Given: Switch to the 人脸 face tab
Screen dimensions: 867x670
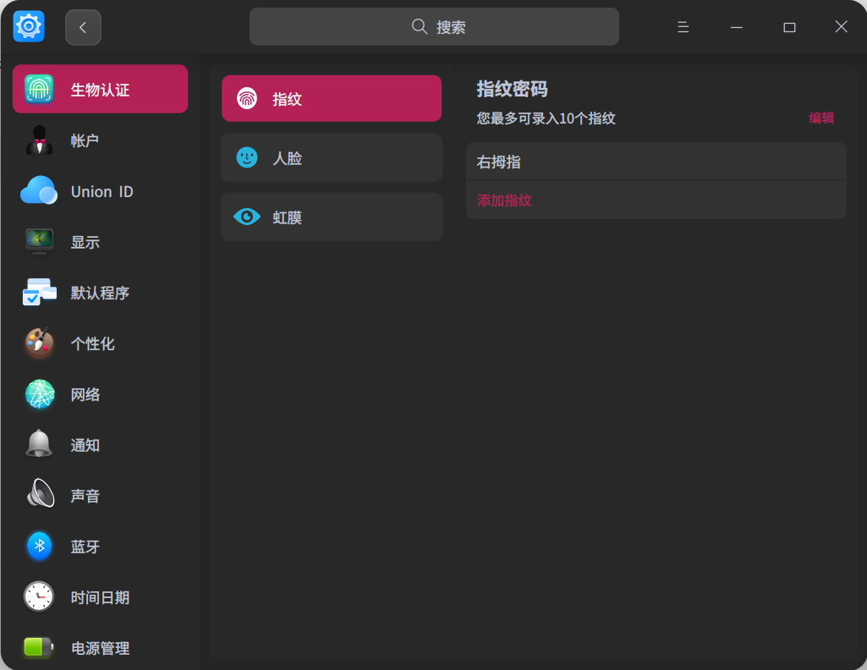Looking at the screenshot, I should (332, 157).
